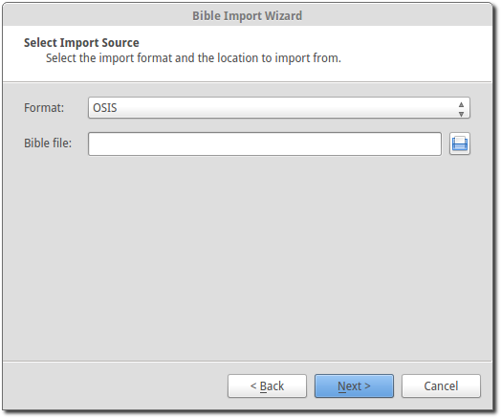Click the Bible file: label
Viewport: 501px width, 418px height.
click(x=48, y=143)
